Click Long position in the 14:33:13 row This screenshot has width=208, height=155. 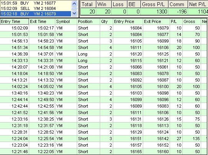(x=88, y=60)
